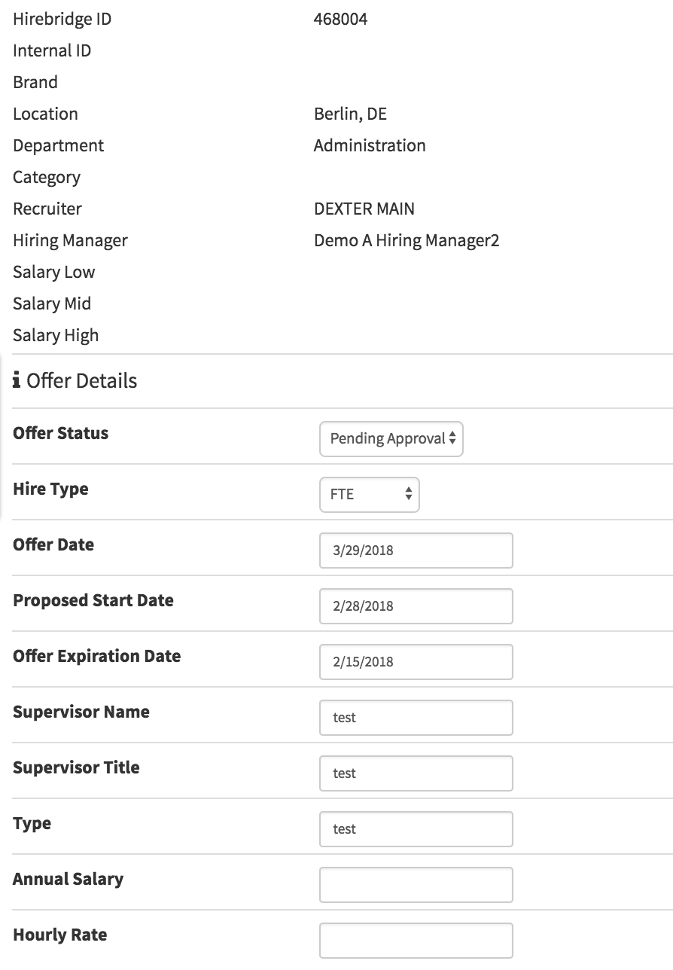This screenshot has width=673, height=970.
Task: Click the Hirebridge ID value 468004
Action: (x=340, y=20)
